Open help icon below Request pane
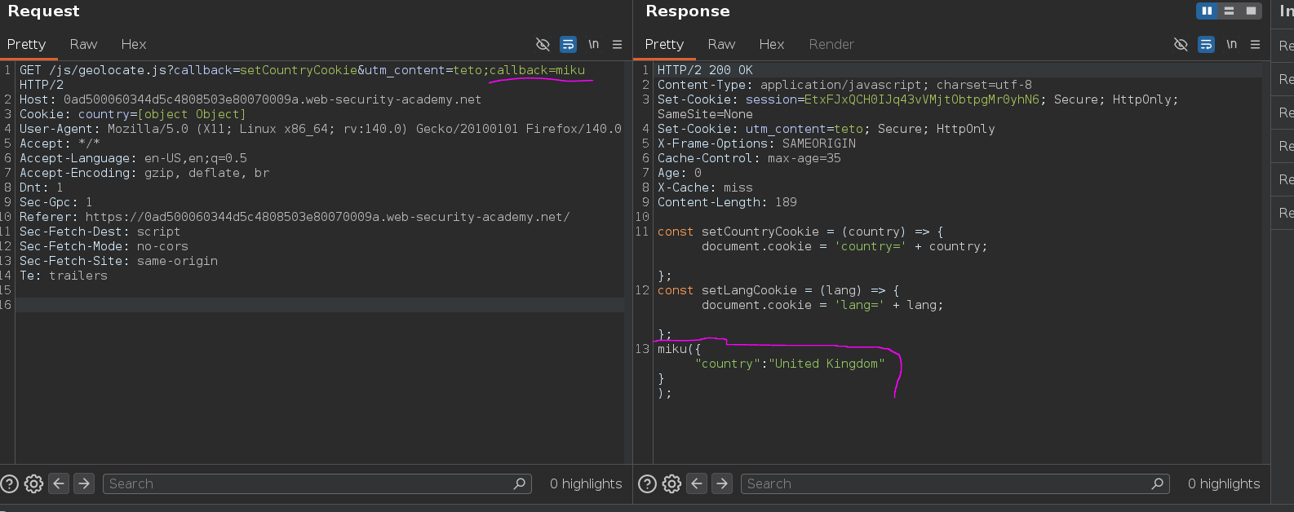 [10, 483]
